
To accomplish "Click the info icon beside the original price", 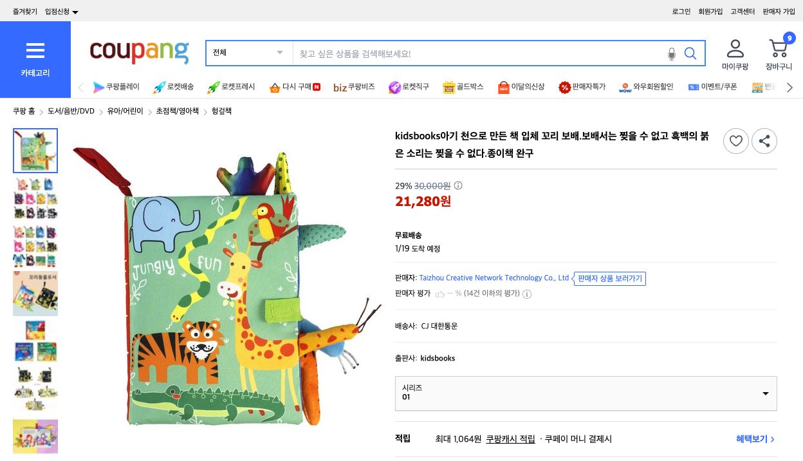I will tap(457, 185).
